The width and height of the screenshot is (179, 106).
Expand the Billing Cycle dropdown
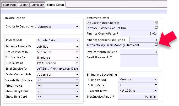coord(138,85)
